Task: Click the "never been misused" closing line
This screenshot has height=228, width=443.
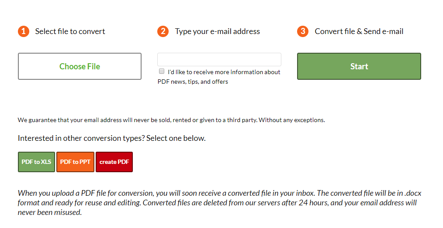Action: 49,212
